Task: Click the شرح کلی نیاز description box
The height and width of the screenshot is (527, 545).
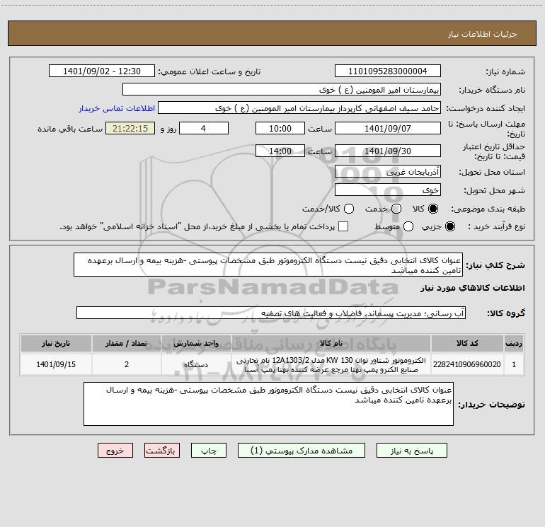Action: (x=268, y=265)
